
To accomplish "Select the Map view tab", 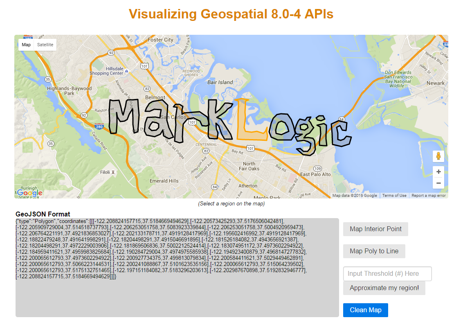I will (x=26, y=45).
